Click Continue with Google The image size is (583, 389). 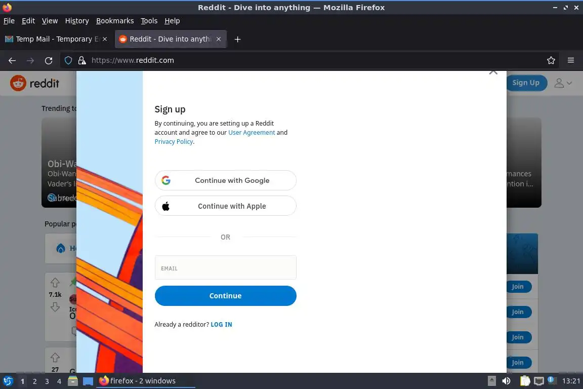tap(225, 180)
